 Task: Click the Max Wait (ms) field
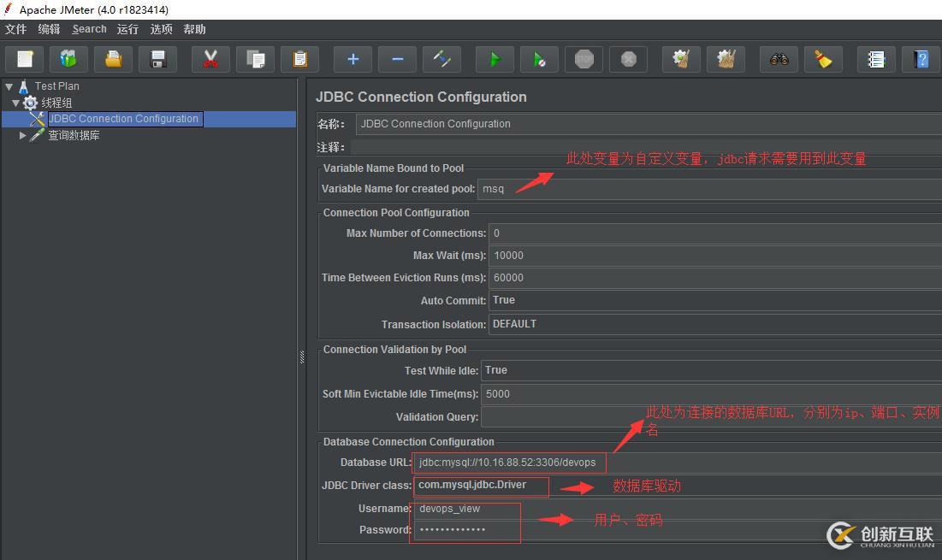(x=715, y=256)
